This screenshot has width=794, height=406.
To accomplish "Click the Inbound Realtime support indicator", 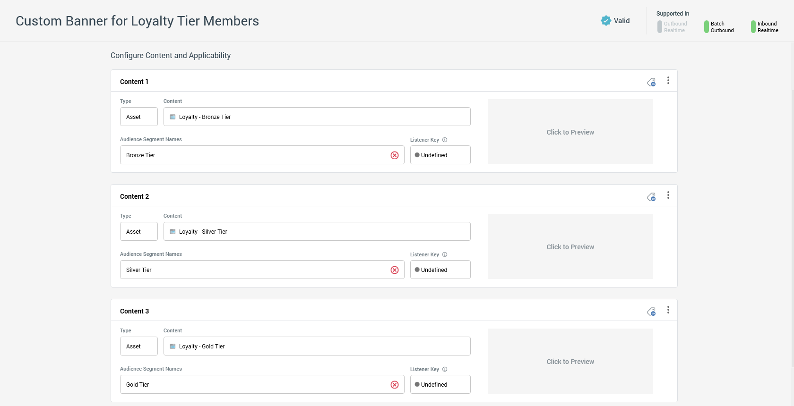I will [x=765, y=27].
